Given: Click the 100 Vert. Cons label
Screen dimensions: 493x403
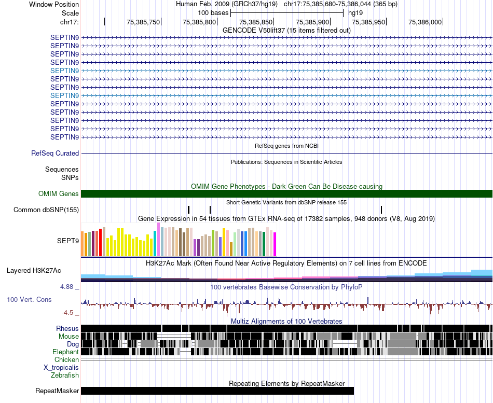Looking at the screenshot, I should (x=29, y=300).
